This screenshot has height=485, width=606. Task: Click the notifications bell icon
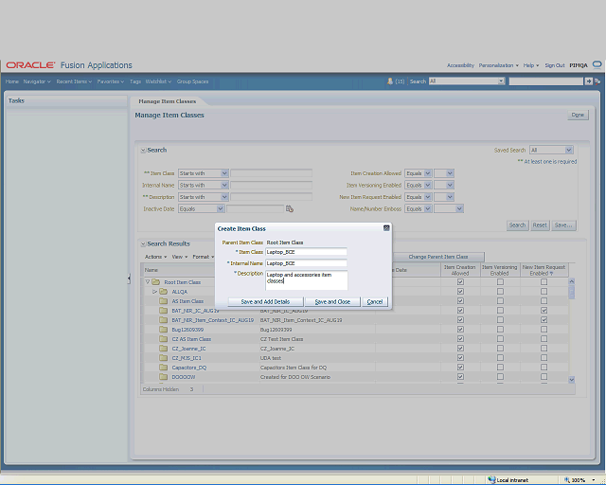(x=390, y=81)
